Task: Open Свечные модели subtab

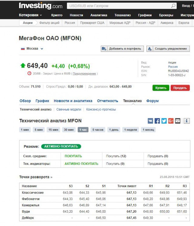Action: (x=69, y=109)
